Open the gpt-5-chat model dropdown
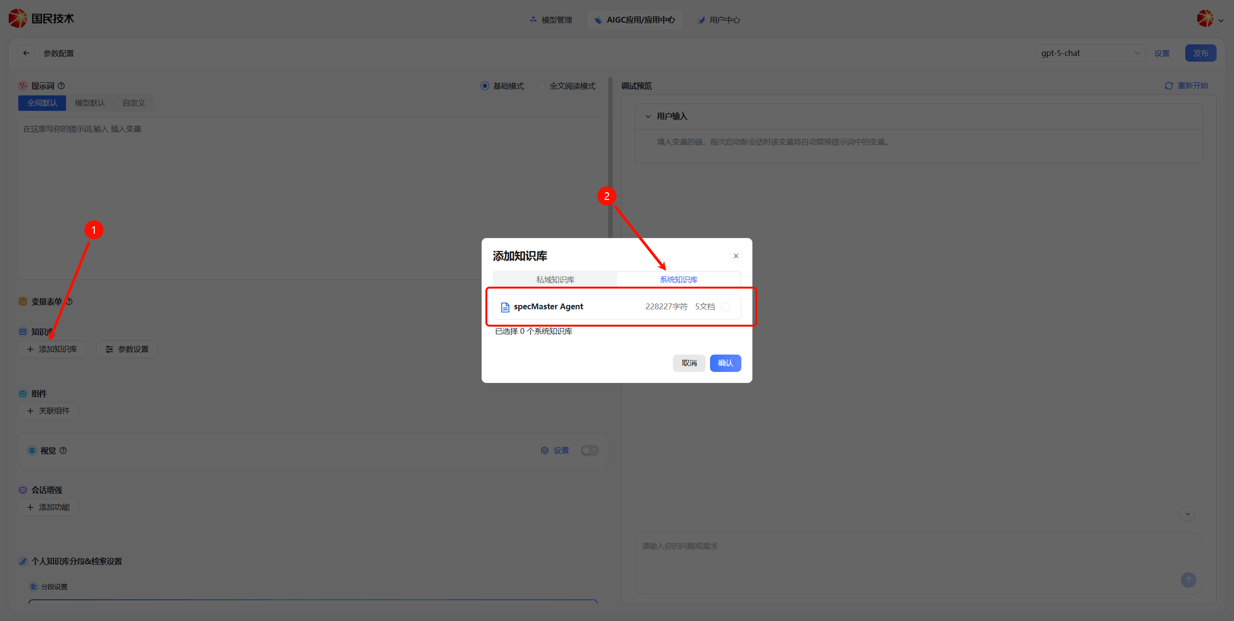 coord(1090,53)
